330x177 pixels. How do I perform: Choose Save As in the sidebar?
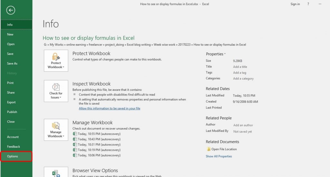[x=16, y=63]
